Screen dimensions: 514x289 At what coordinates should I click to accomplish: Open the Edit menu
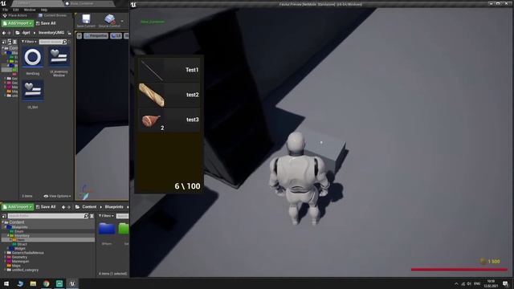tap(15, 10)
